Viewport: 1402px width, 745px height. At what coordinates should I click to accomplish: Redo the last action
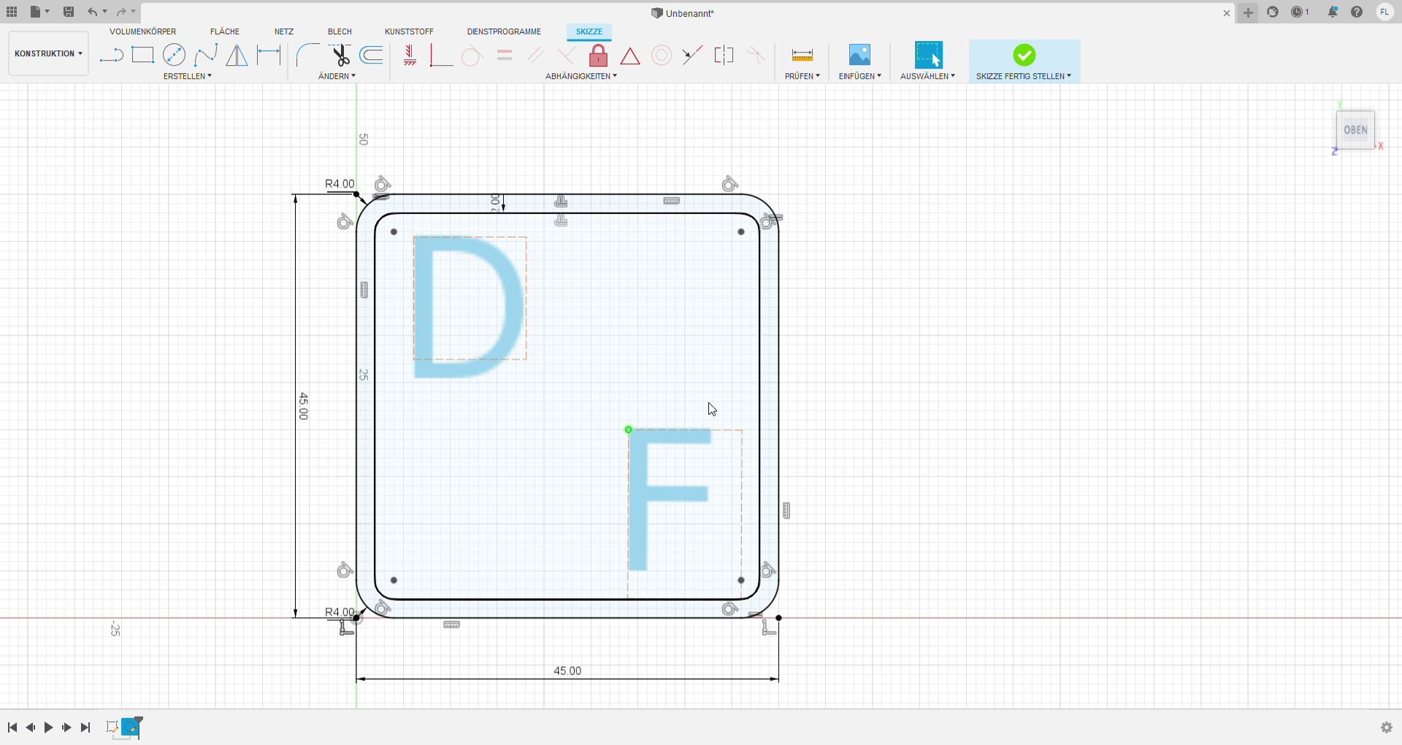coord(121,12)
